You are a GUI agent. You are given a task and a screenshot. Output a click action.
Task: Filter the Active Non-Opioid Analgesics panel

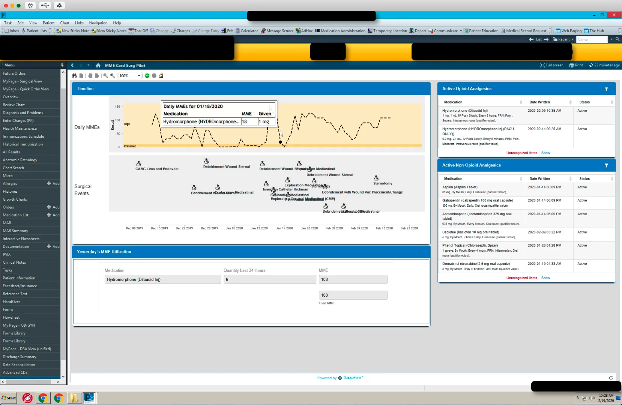point(607,165)
